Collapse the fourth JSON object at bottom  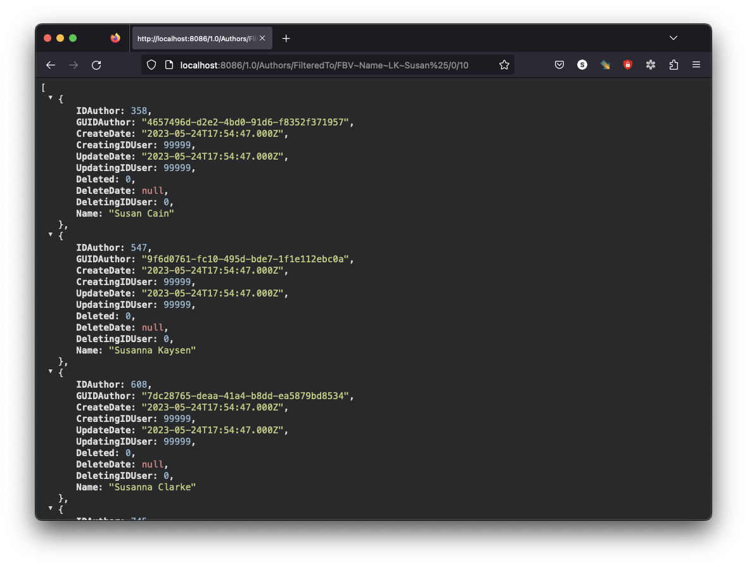tap(51, 508)
